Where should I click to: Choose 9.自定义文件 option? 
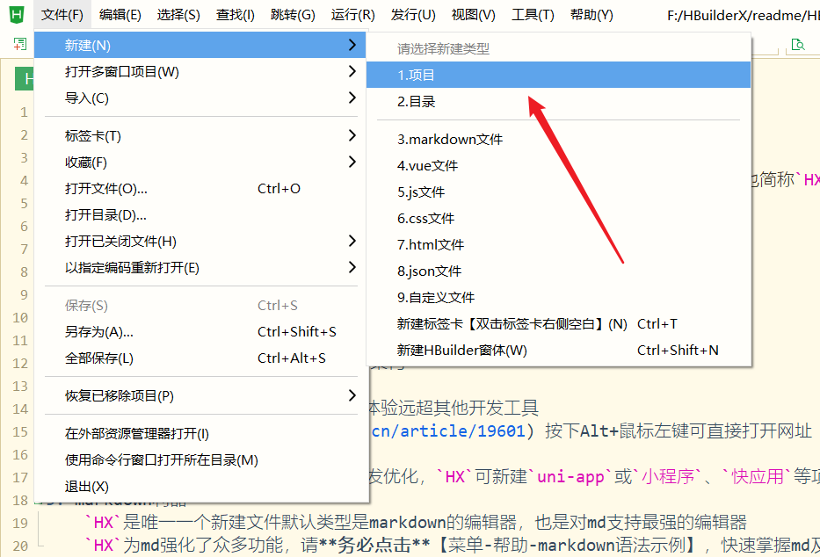tap(558, 297)
